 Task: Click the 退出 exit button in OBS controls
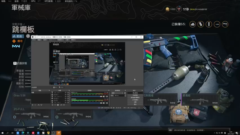(x=135, y=104)
